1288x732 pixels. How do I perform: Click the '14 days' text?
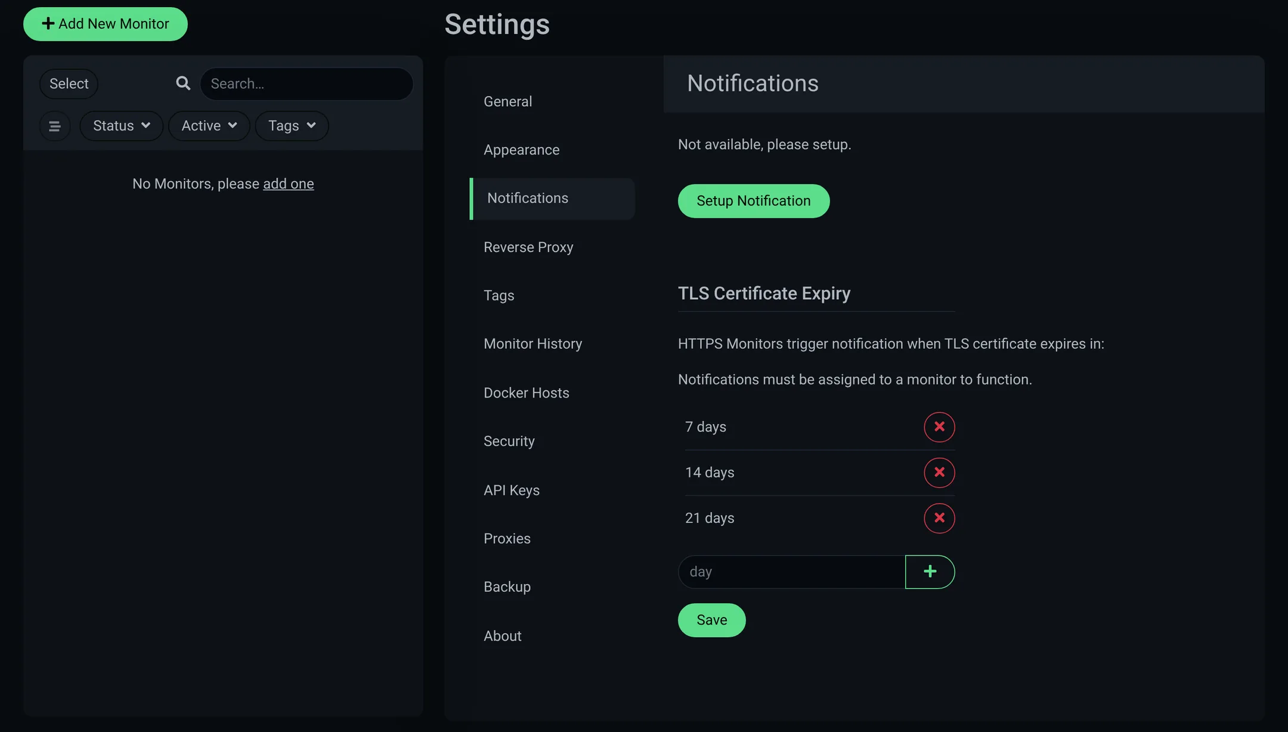pos(710,472)
